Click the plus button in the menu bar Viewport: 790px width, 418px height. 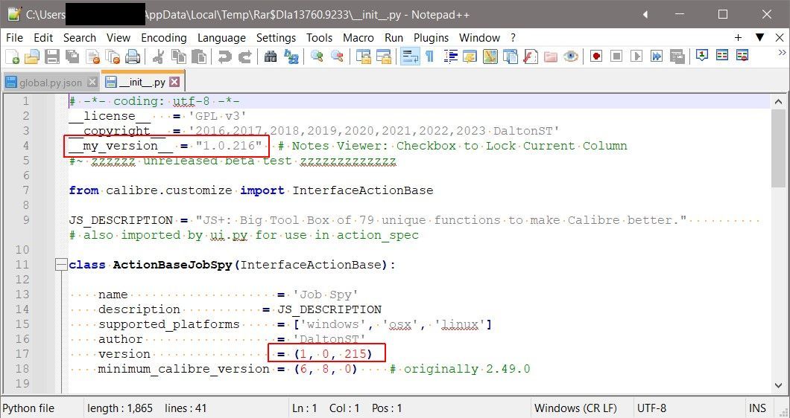tap(738, 37)
